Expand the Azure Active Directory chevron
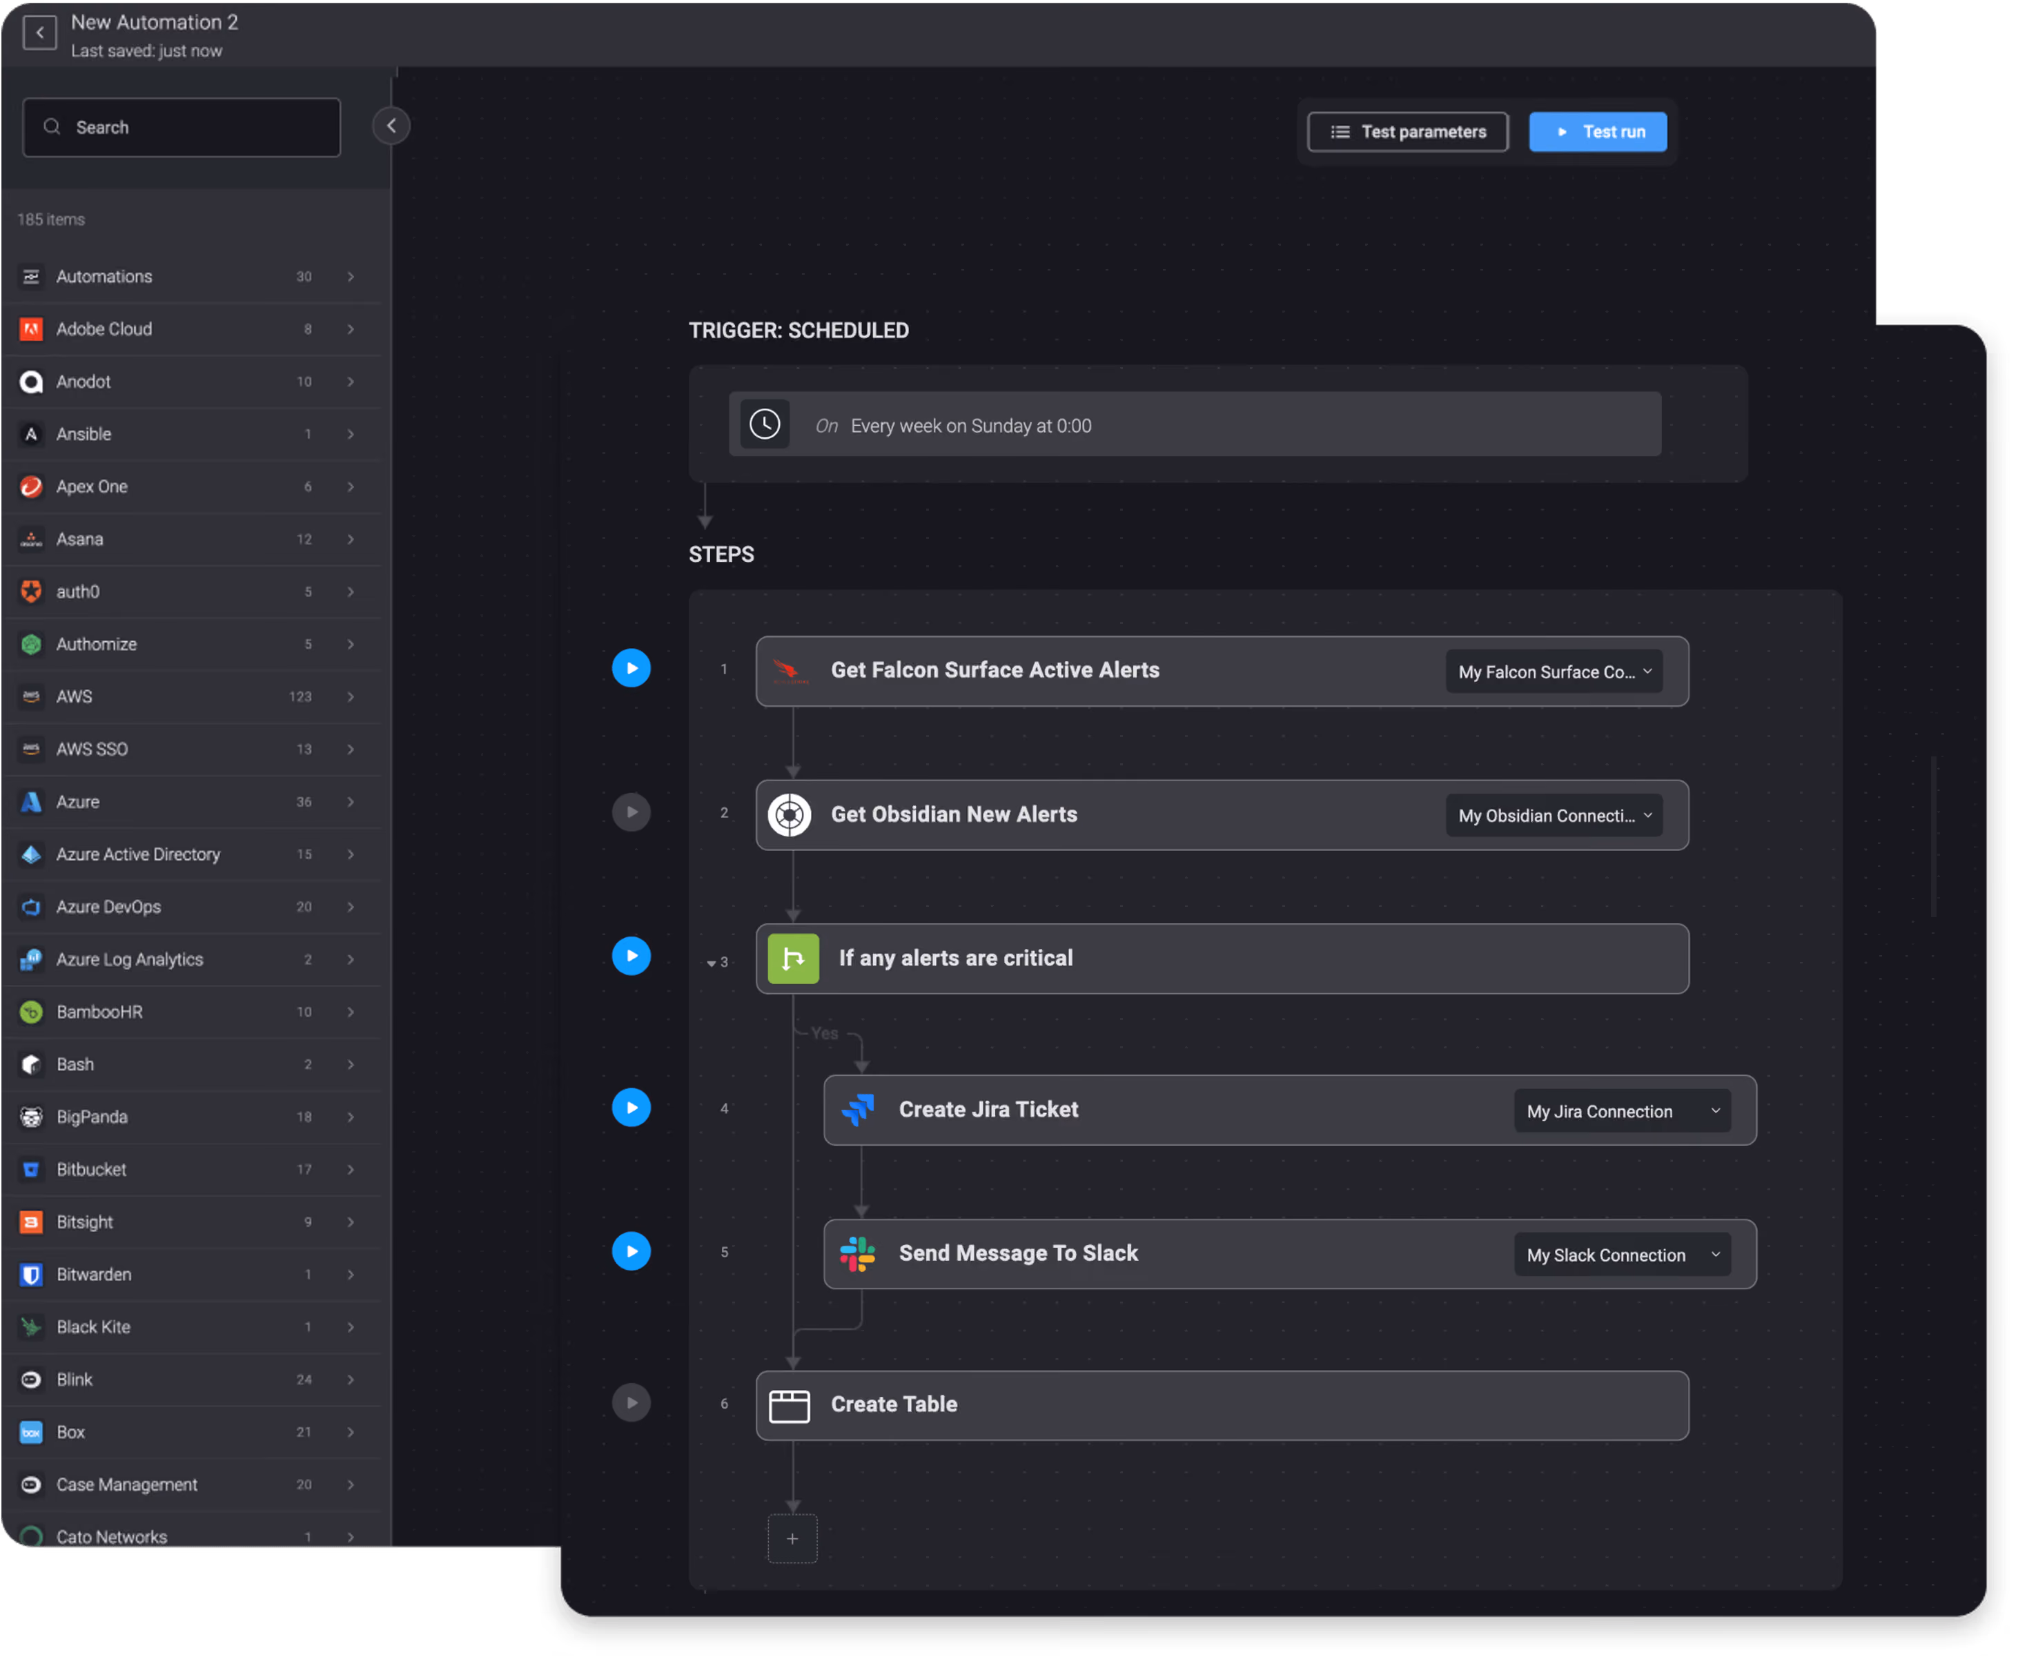Screen dimensions: 2018x1657 point(351,854)
